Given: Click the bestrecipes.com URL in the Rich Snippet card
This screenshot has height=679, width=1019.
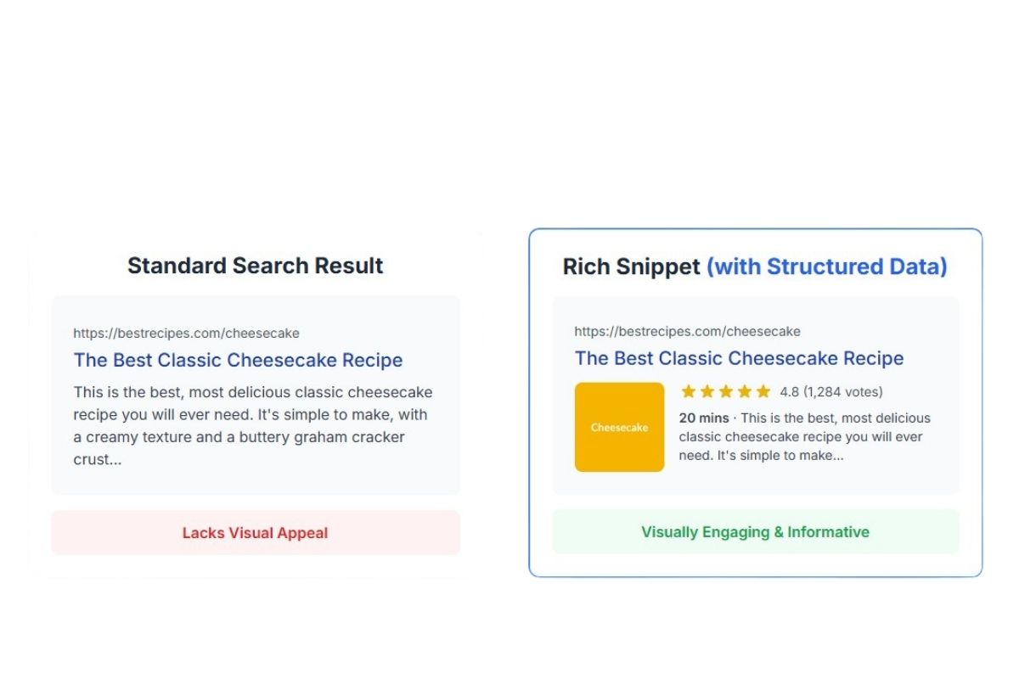Looking at the screenshot, I should [687, 331].
